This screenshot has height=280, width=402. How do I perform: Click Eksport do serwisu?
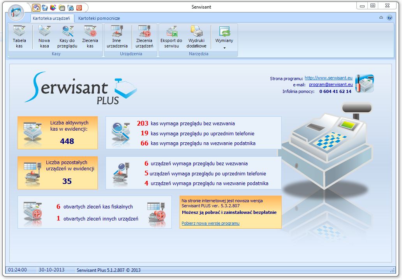coord(171,37)
